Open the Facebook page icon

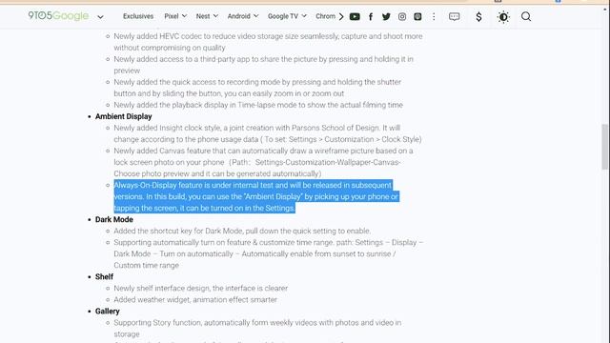click(x=371, y=16)
